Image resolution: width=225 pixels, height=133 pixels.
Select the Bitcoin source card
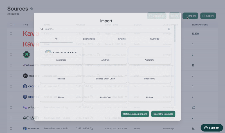61,93
